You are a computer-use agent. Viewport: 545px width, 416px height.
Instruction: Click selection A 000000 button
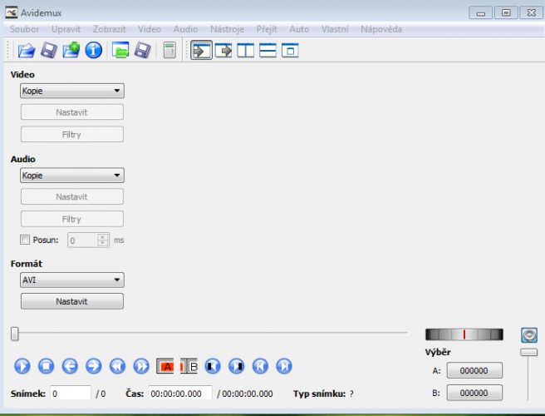click(474, 370)
